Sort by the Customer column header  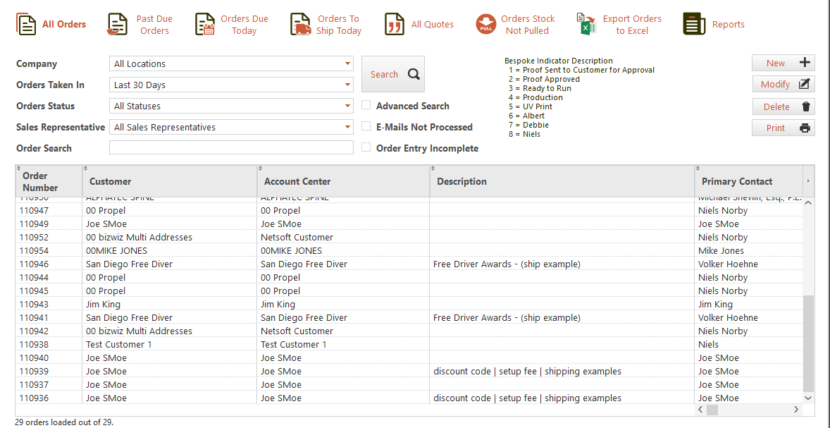pos(111,181)
